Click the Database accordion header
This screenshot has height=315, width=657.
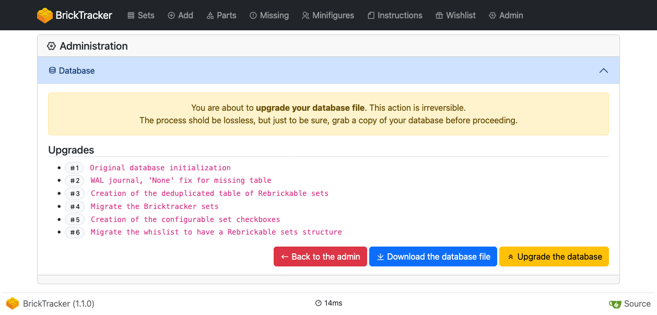(x=313, y=71)
